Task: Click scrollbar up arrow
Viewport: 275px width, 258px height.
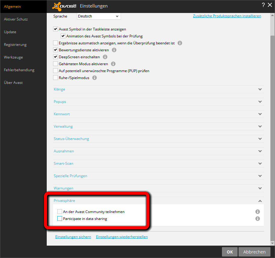Action: click(x=272, y=15)
